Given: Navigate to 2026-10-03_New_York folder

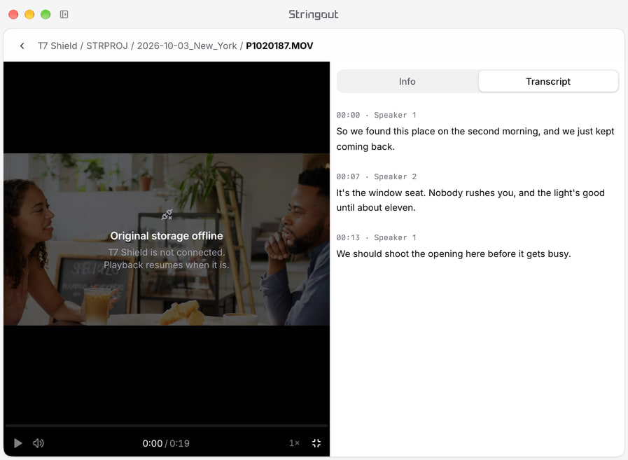Looking at the screenshot, I should [187, 46].
